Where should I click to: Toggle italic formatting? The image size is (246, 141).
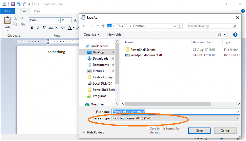click(38, 28)
